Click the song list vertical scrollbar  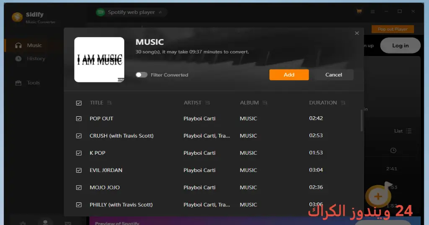[362, 120]
